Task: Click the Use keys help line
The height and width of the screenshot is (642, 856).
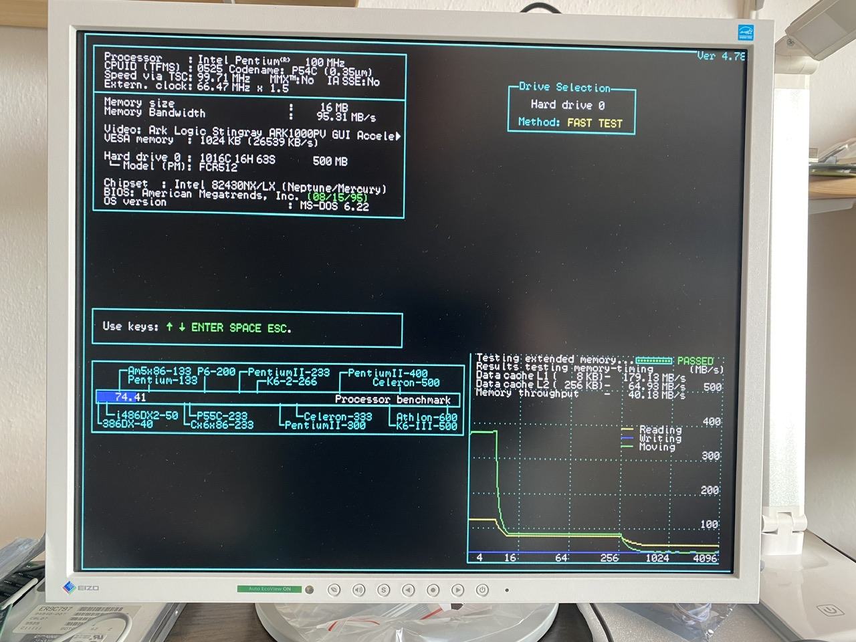Action: (197, 327)
